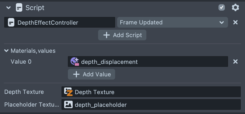Remove the DepthEffectController script with X
245x114 pixels.
pyautogui.click(x=235, y=23)
